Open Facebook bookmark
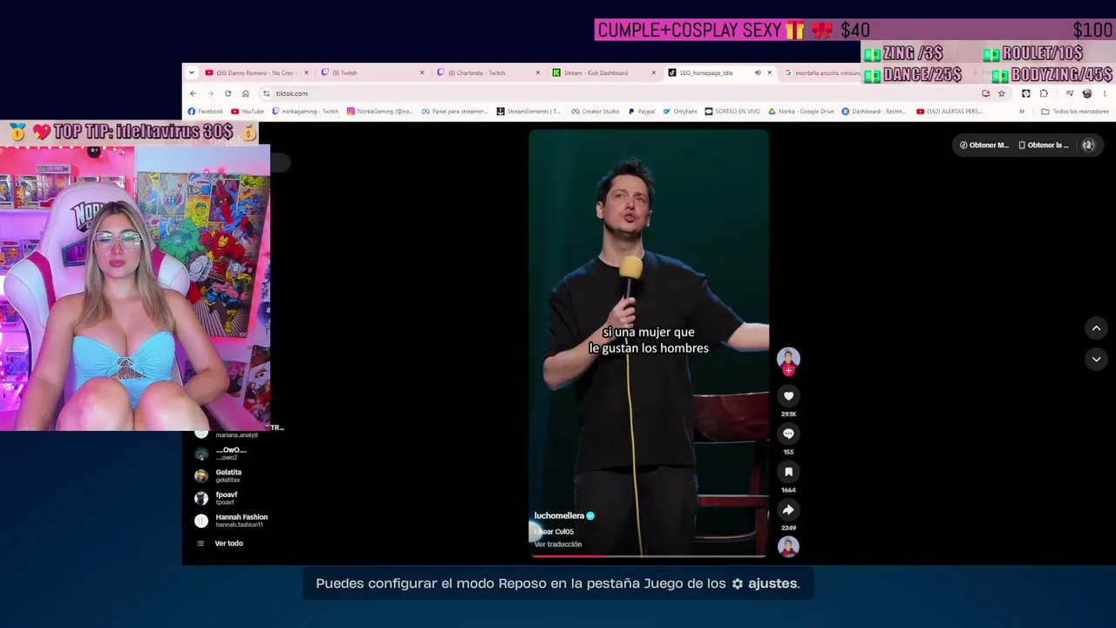Viewport: 1116px width, 628px height. 206,112
